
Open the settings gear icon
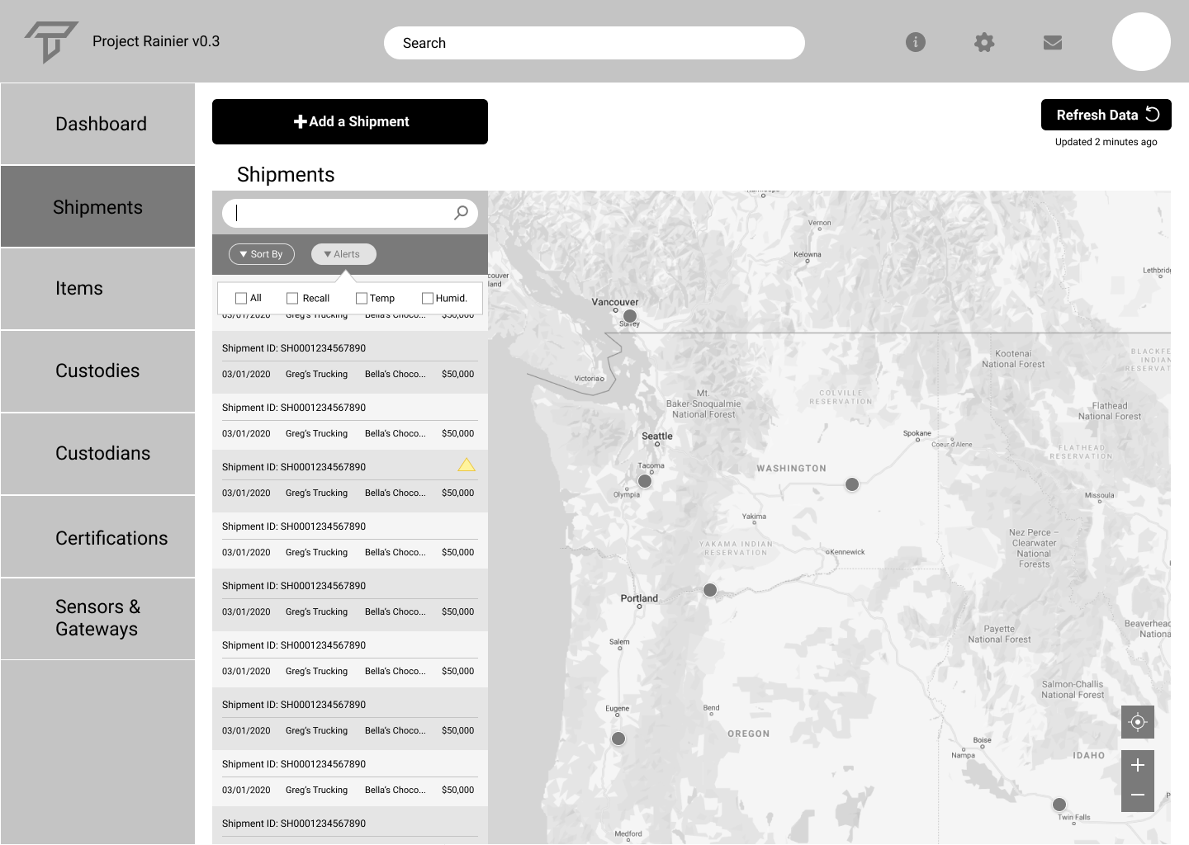[x=984, y=42]
